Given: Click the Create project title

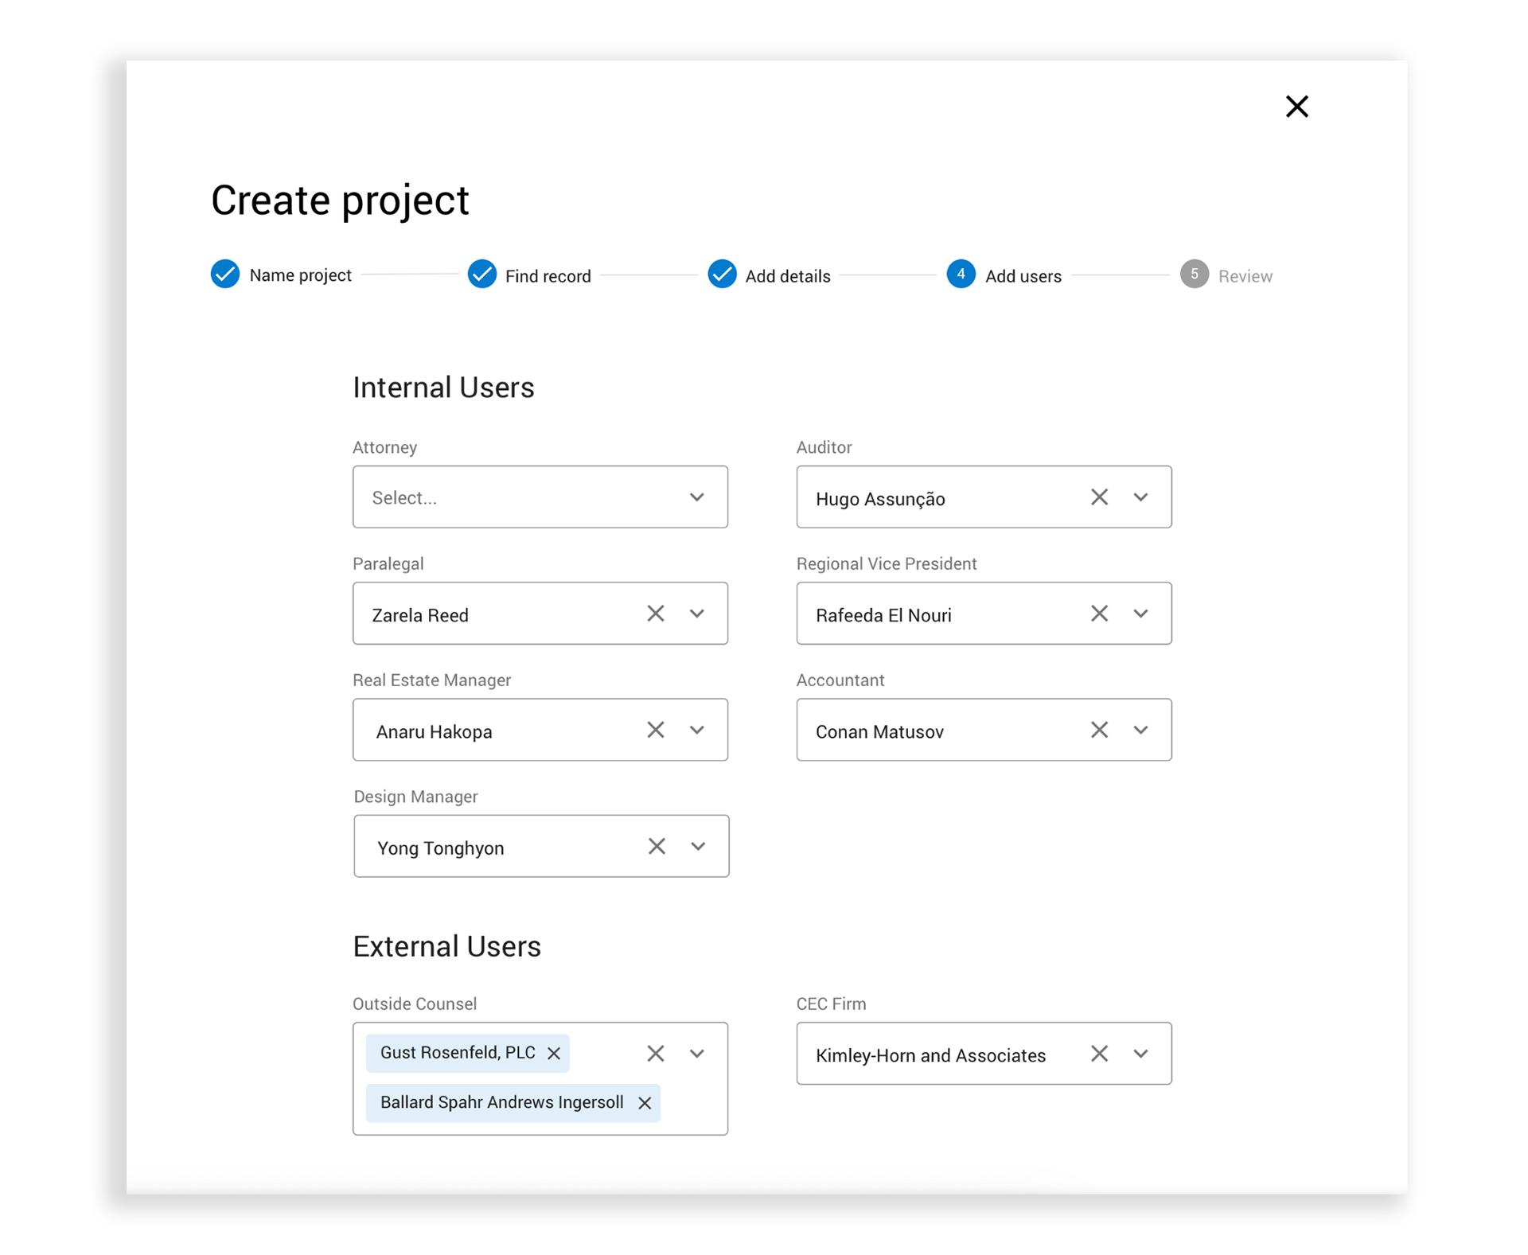Looking at the screenshot, I should pos(340,201).
